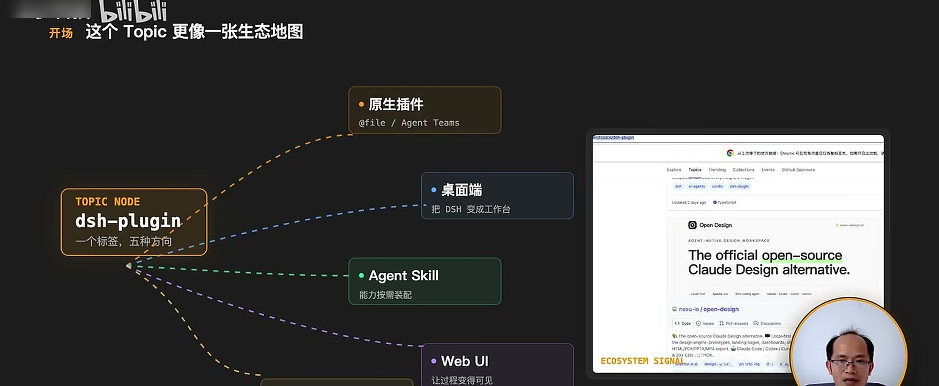Click the "@file / Agent Teams" subtitle
Viewport: 939px width, 386px height.
tap(409, 123)
